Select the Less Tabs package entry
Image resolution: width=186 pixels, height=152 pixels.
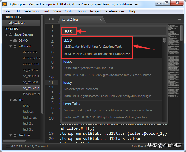coord(112,111)
